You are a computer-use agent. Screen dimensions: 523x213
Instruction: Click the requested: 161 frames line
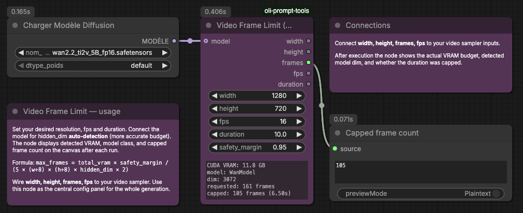coord(241,186)
